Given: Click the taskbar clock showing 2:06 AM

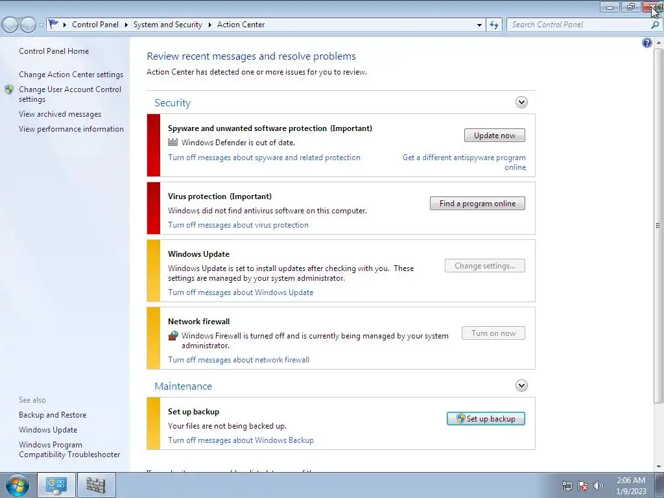Looking at the screenshot, I should click(631, 486).
